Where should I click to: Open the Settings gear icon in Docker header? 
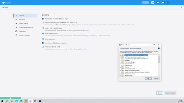(x=153, y=3)
